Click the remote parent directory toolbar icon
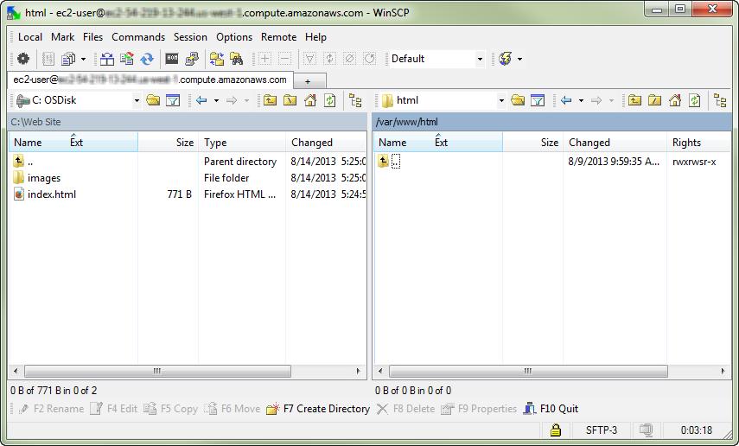Image resolution: width=739 pixels, height=446 pixels. tap(634, 100)
